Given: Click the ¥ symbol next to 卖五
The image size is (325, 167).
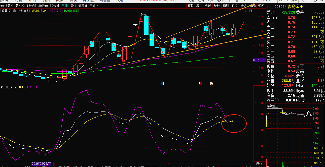Looking at the screenshot, I should point(276,18).
